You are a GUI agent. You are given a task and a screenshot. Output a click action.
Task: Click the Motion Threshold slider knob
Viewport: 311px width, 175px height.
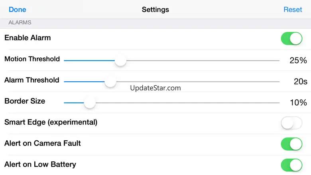[120, 61]
